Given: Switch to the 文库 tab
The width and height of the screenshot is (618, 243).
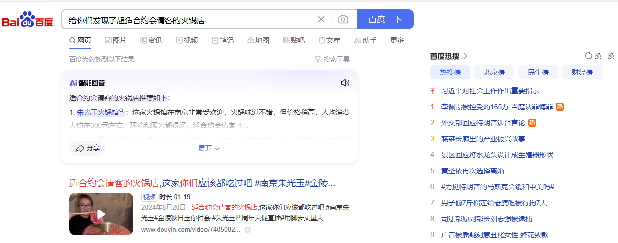Looking at the screenshot, I should (329, 40).
